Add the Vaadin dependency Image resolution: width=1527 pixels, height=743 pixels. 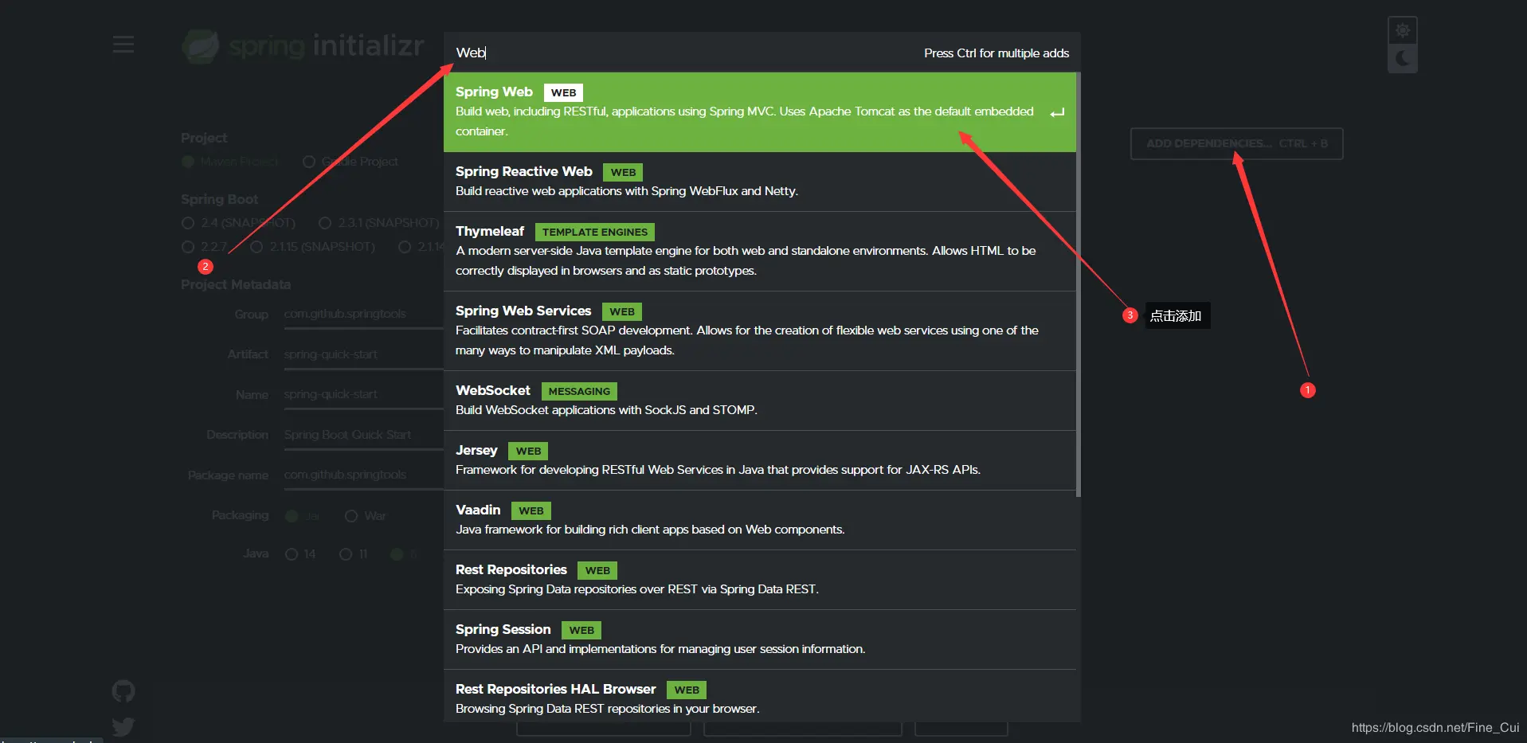click(760, 520)
